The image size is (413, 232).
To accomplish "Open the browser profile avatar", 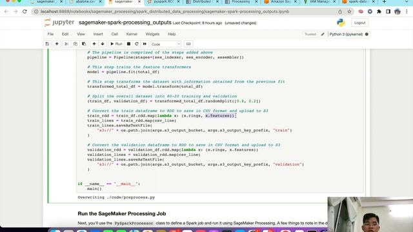I will 398,12.
